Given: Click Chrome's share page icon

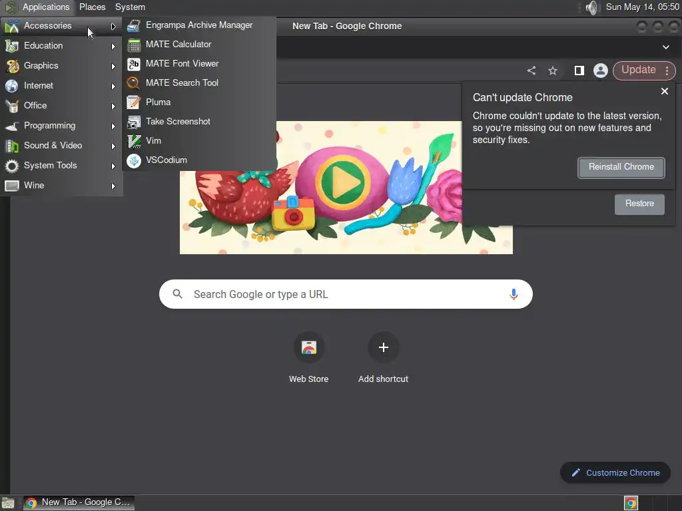Looking at the screenshot, I should pyautogui.click(x=531, y=71).
